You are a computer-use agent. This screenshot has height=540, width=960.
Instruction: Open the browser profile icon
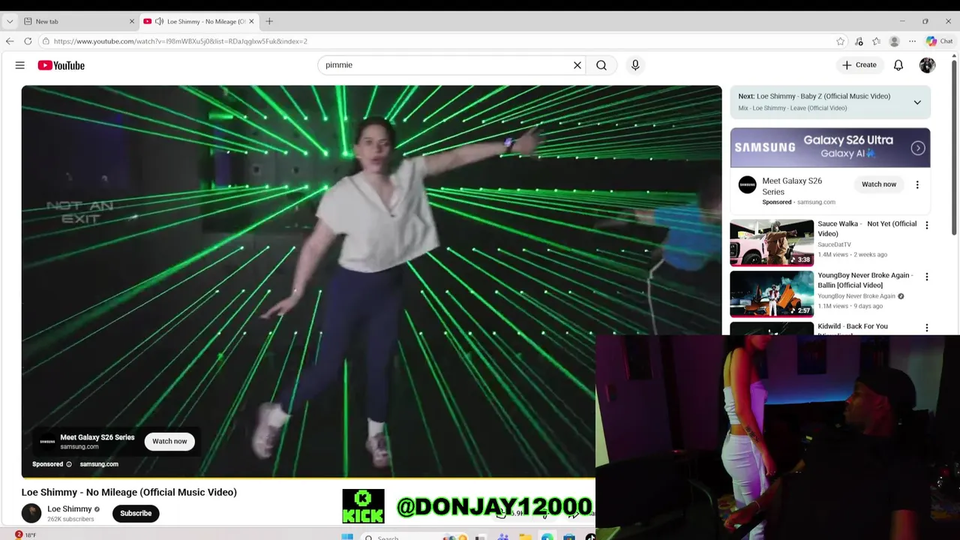point(894,41)
